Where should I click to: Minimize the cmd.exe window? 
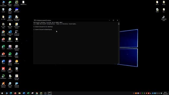[x=109, y=20]
